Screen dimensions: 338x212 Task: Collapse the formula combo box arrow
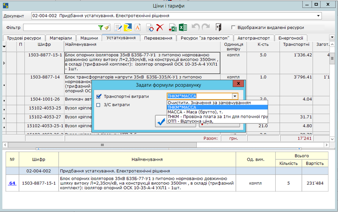coord(235,96)
